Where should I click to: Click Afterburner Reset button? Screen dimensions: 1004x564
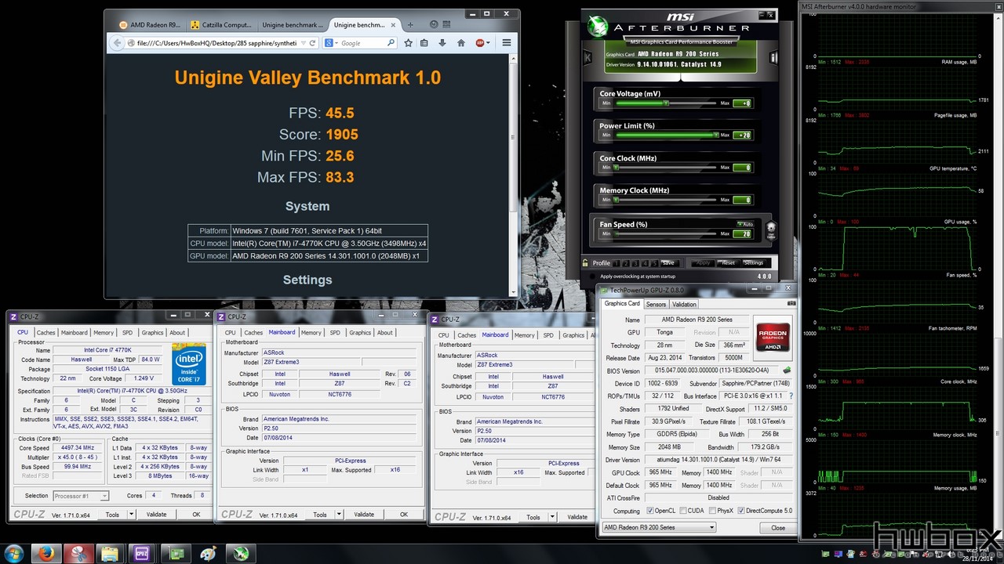(728, 263)
